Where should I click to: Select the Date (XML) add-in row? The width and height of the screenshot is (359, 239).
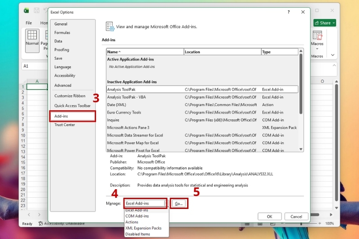click(202, 105)
